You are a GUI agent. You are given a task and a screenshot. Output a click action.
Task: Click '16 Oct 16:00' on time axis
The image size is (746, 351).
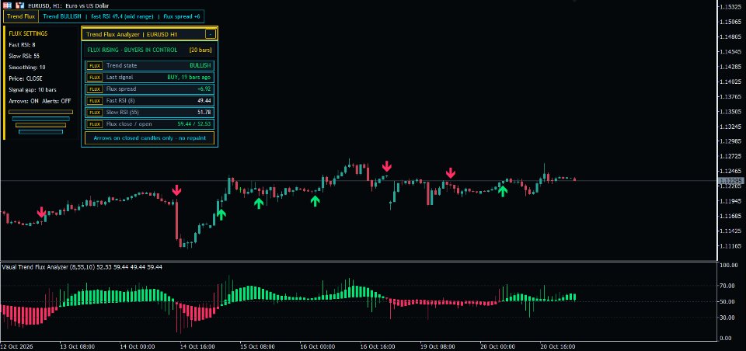tap(378, 346)
